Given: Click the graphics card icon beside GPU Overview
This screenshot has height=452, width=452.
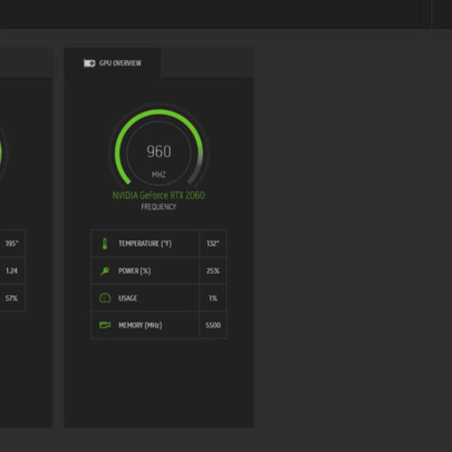Looking at the screenshot, I should point(89,63).
